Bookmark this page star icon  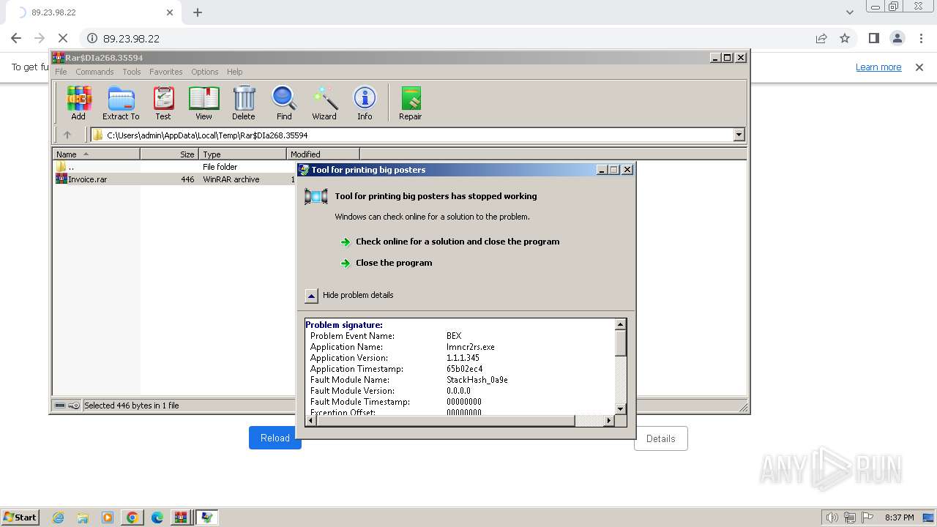point(845,38)
